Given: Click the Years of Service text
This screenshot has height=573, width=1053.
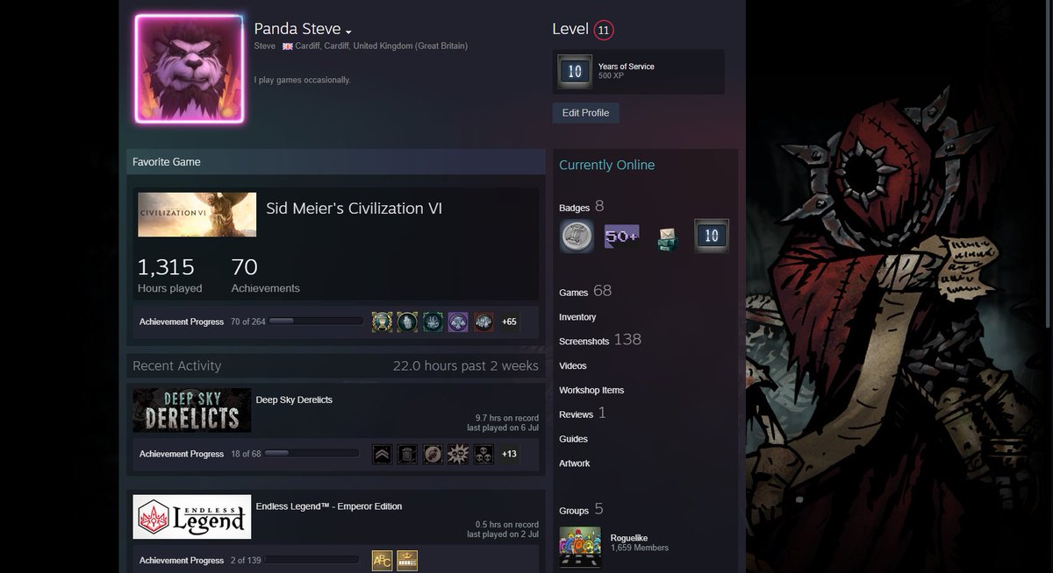Looking at the screenshot, I should [x=626, y=67].
